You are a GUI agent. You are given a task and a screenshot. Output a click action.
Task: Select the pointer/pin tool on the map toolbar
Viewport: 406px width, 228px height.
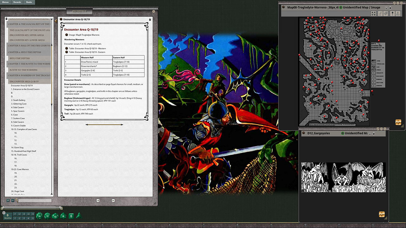(x=393, y=13)
